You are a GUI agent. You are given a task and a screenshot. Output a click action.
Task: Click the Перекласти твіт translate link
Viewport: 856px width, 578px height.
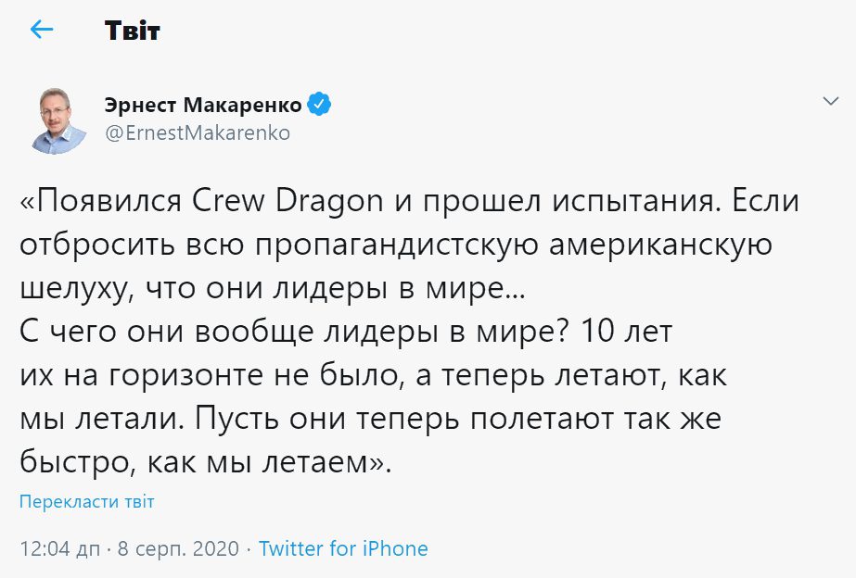(86, 502)
